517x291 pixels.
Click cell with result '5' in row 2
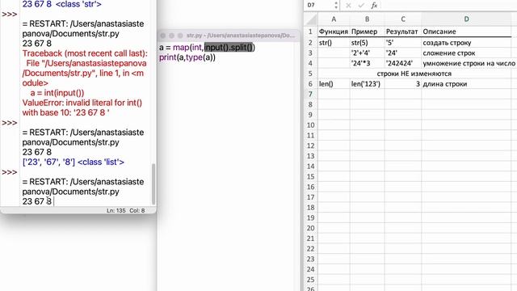pos(403,43)
